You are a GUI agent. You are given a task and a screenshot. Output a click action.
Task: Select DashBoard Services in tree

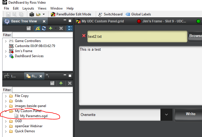pos(29,56)
